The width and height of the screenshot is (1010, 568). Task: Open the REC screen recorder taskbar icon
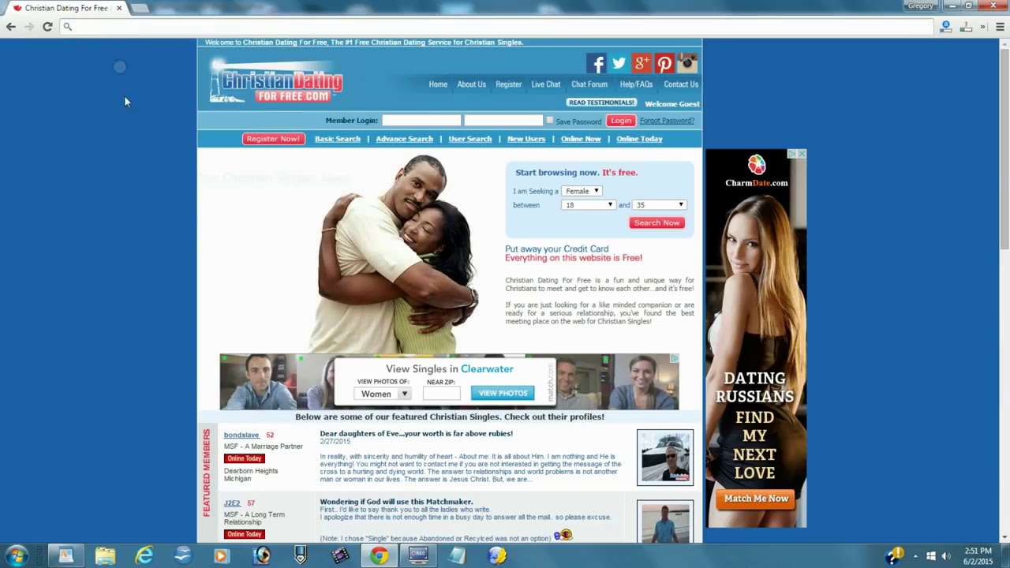[x=418, y=555]
